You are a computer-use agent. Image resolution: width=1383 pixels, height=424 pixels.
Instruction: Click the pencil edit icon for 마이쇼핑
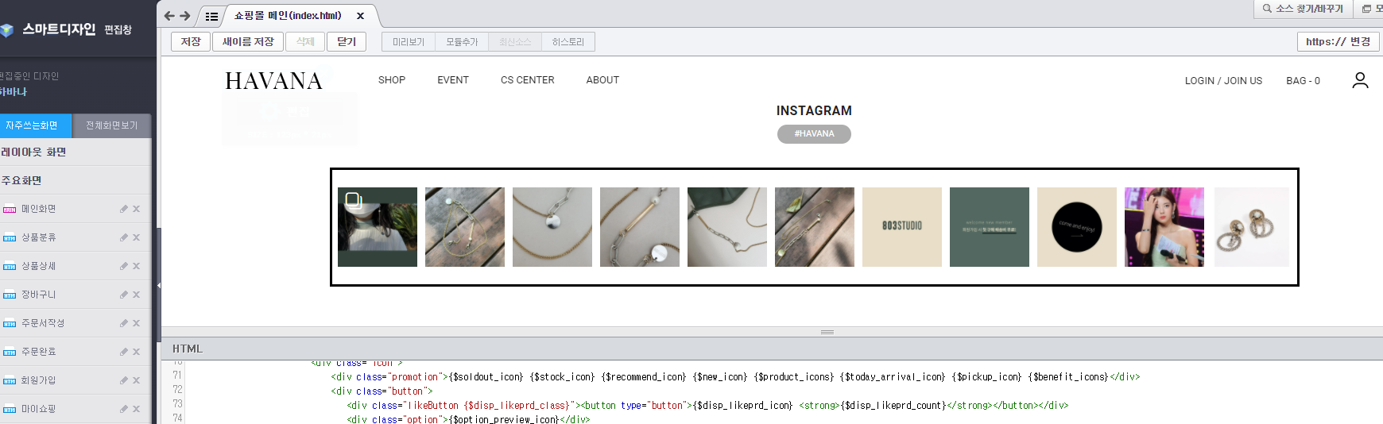(x=124, y=409)
